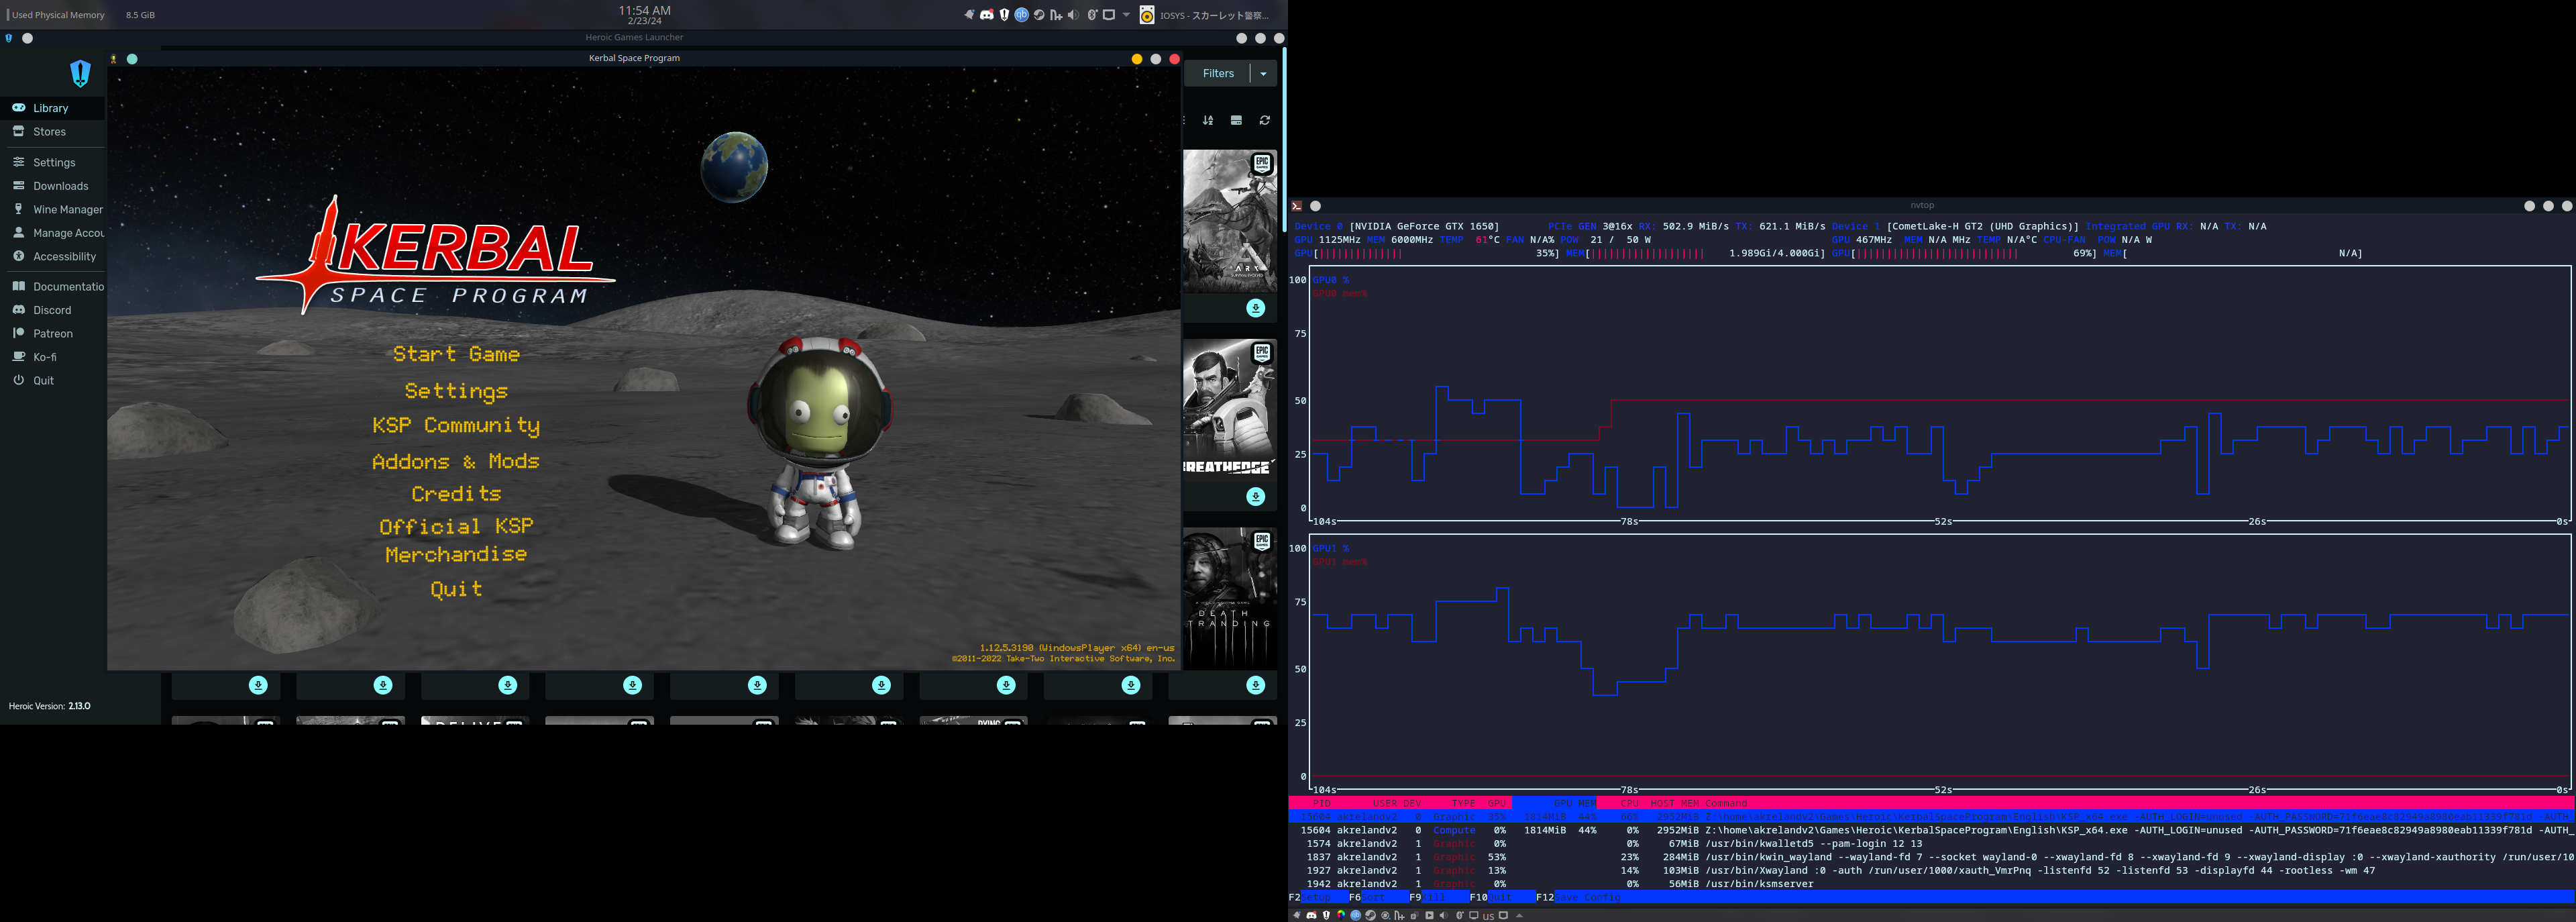2576x922 pixels.
Task: Open Discord link in Heroic sidebar
Action: [x=52, y=310]
